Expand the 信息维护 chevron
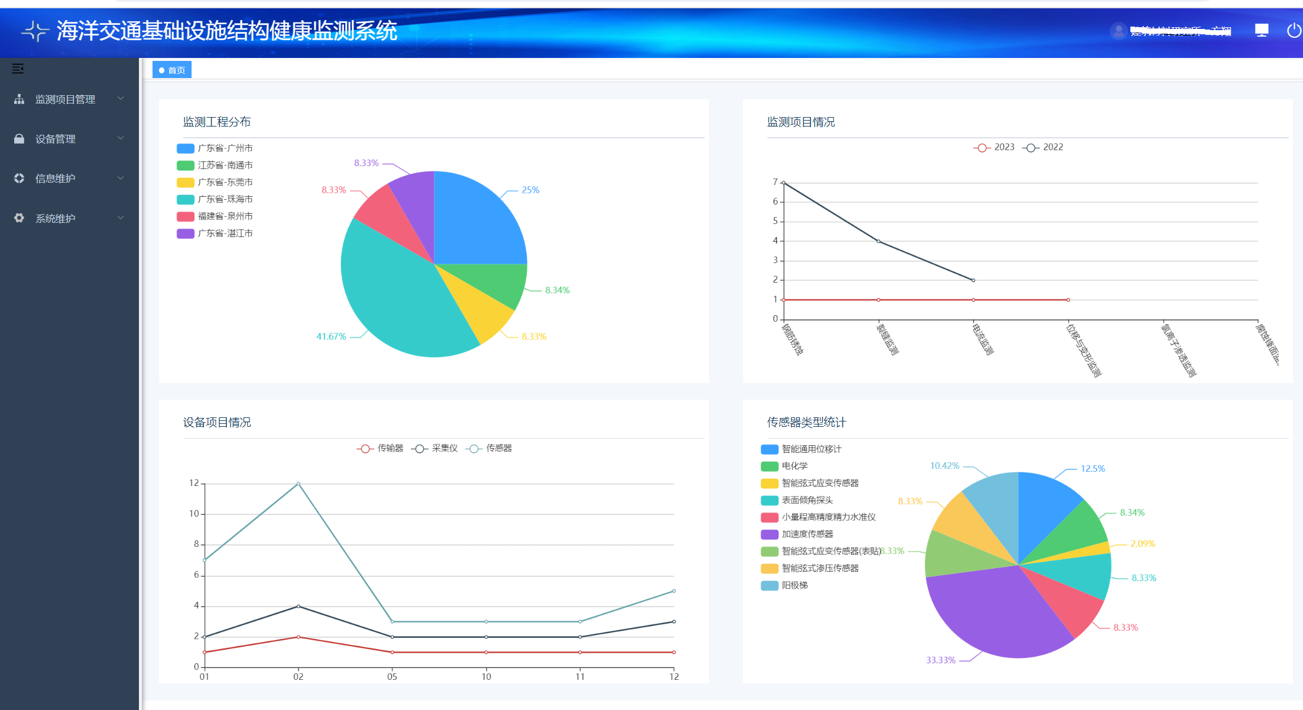This screenshot has width=1303, height=710. (x=121, y=178)
